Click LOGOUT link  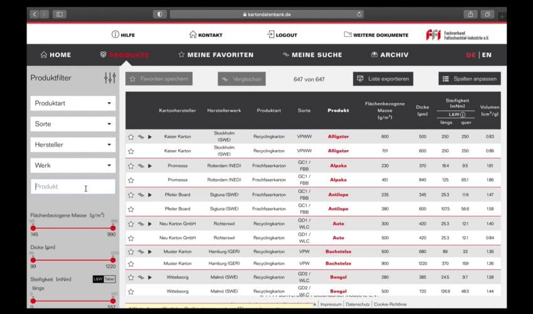tap(282, 35)
